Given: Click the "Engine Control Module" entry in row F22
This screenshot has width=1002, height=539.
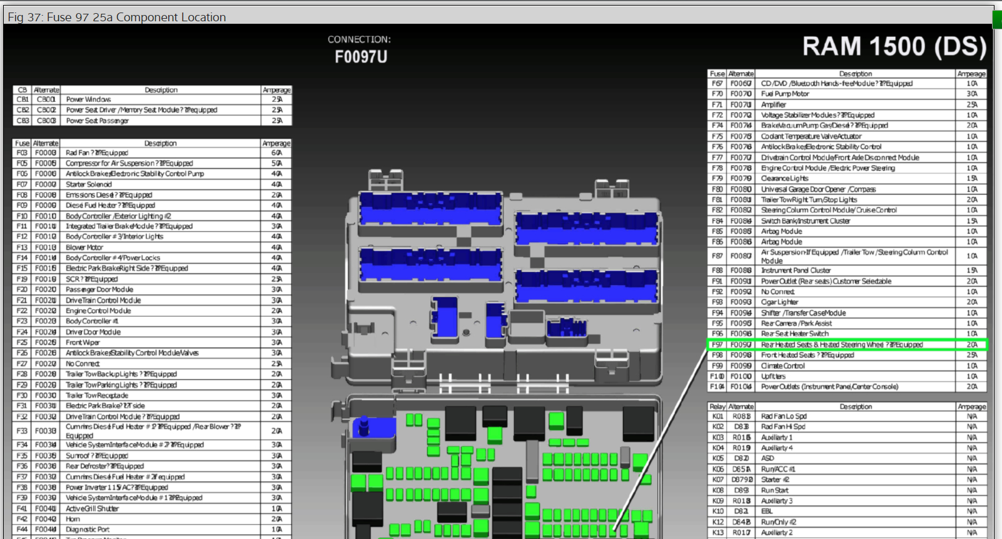Looking at the screenshot, I should point(98,311).
